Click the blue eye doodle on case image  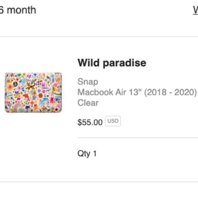click(57, 100)
